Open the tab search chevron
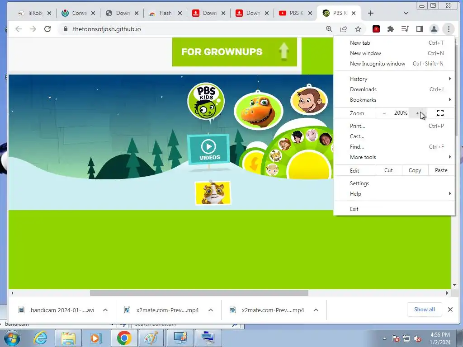 (406, 13)
